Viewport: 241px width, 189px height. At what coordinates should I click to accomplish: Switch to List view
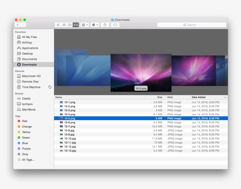pos(64,25)
